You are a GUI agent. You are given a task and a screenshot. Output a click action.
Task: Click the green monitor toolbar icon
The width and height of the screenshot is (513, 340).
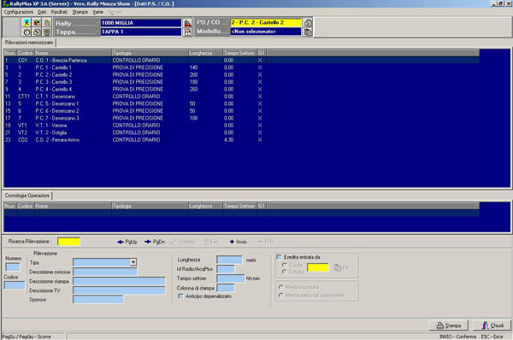(47, 32)
